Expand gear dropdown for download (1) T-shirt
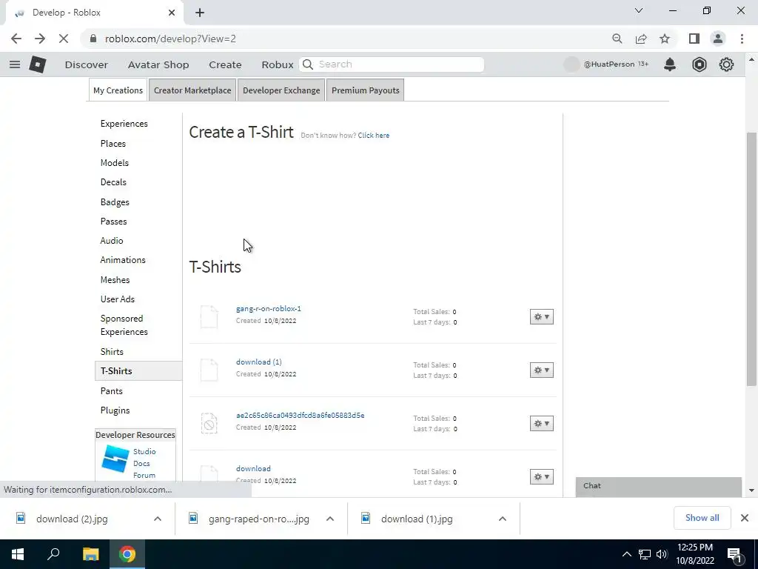 tap(541, 370)
